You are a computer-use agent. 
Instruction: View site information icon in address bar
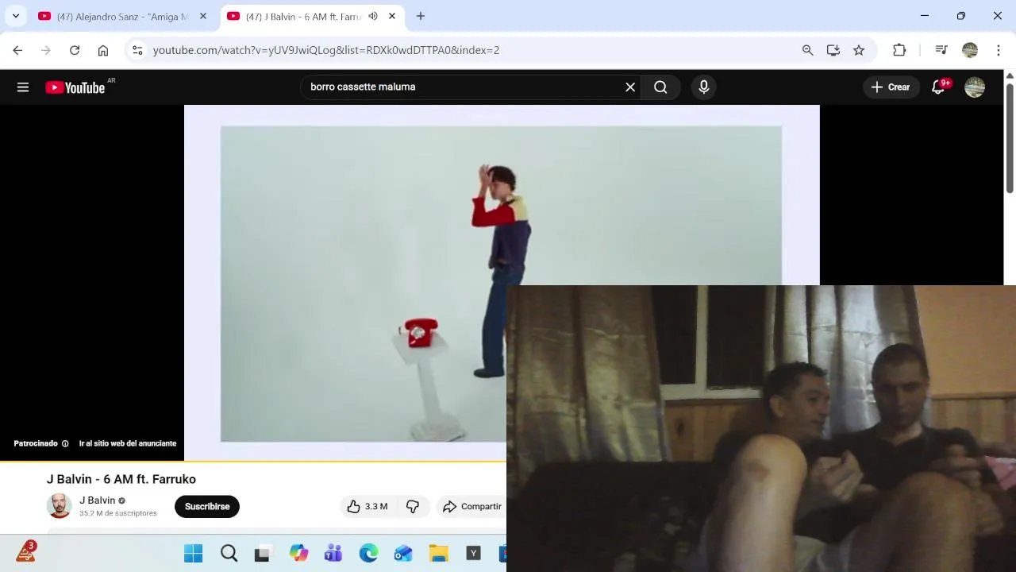pyautogui.click(x=137, y=50)
